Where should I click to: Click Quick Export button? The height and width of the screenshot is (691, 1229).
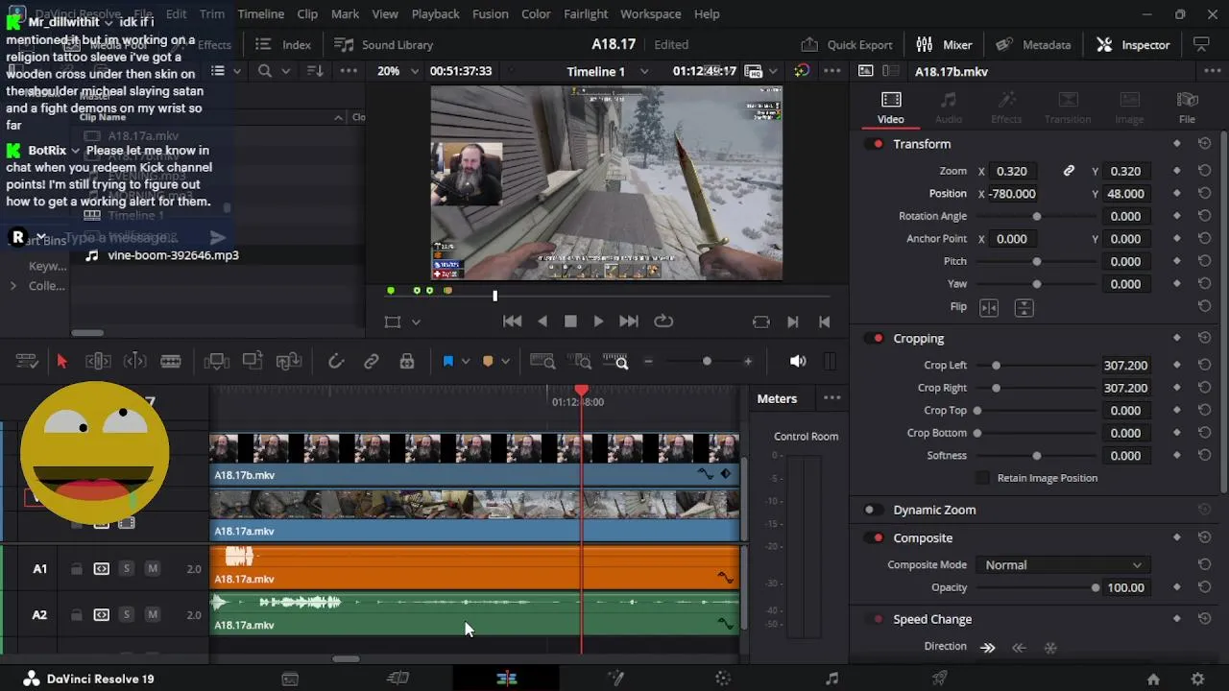[847, 44]
